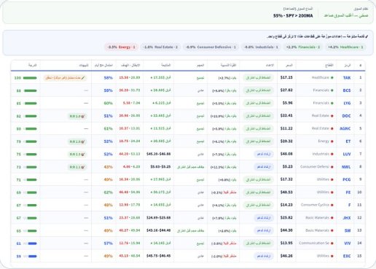Open the EXC ticker link
376x269 pixels.
click(x=347, y=256)
